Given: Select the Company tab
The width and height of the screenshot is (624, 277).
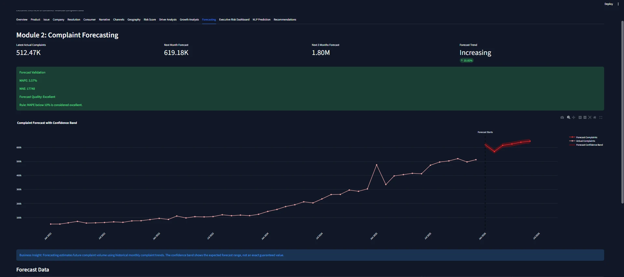Looking at the screenshot, I should tap(59, 20).
